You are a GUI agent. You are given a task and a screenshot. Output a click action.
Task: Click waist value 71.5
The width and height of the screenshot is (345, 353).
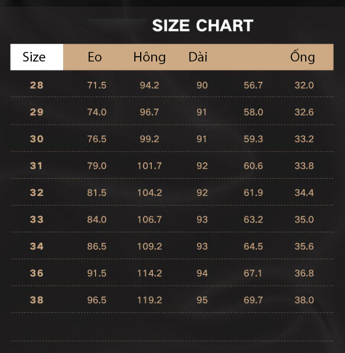pyautogui.click(x=97, y=85)
